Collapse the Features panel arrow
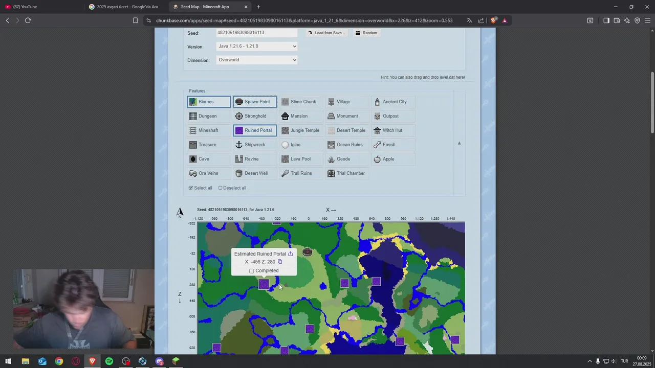The width and height of the screenshot is (655, 368). [x=459, y=143]
